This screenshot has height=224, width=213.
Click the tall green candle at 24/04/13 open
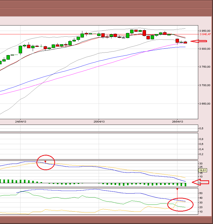(21, 49)
